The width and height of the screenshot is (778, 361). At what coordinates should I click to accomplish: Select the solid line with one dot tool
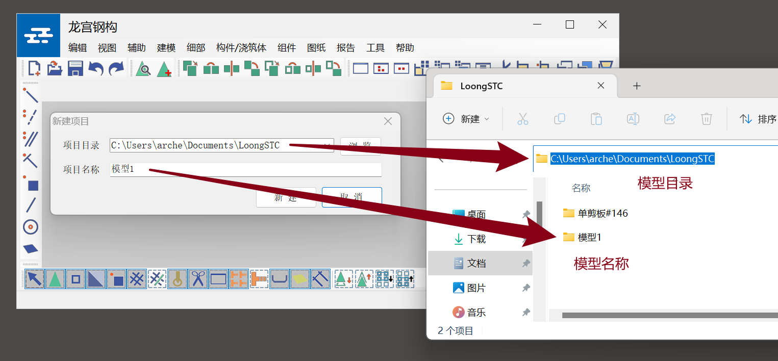tap(31, 95)
